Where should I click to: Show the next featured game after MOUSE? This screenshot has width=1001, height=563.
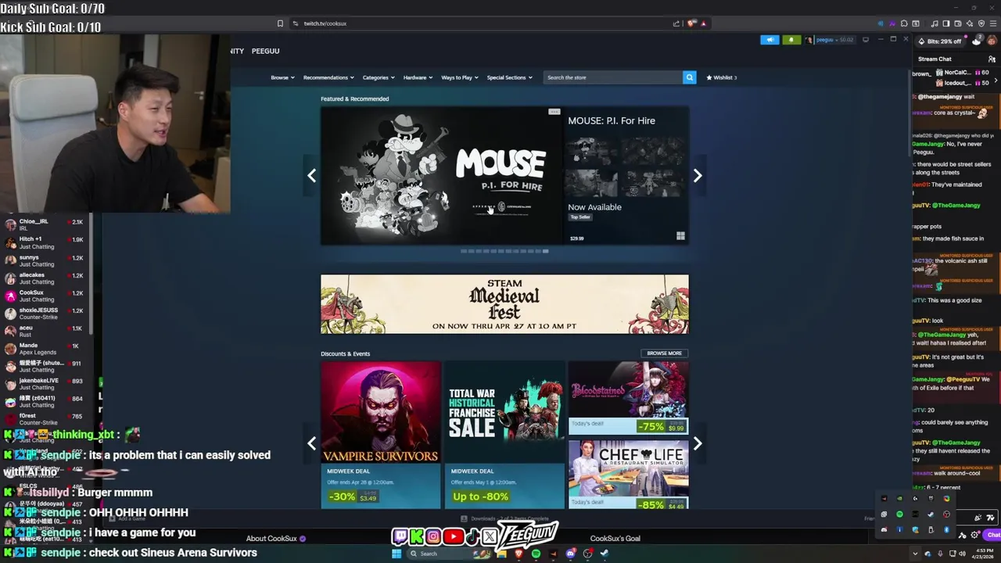point(698,176)
